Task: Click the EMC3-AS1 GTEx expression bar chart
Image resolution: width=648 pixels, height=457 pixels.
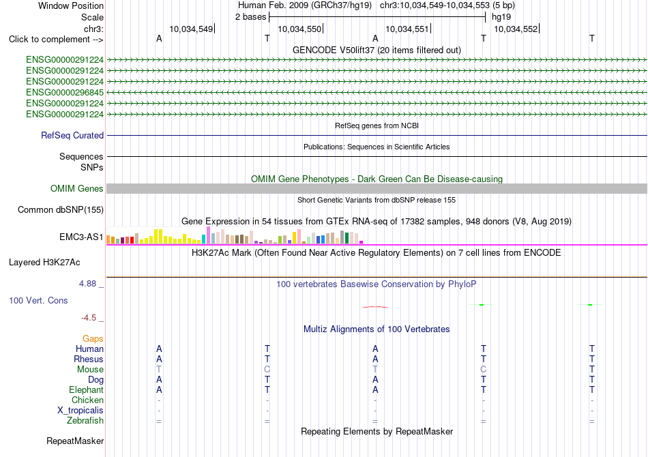Action: [x=235, y=235]
